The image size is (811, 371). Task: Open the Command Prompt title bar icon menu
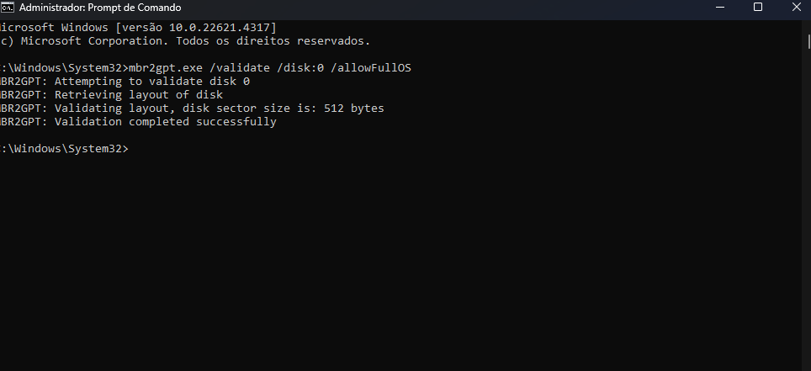[x=8, y=8]
